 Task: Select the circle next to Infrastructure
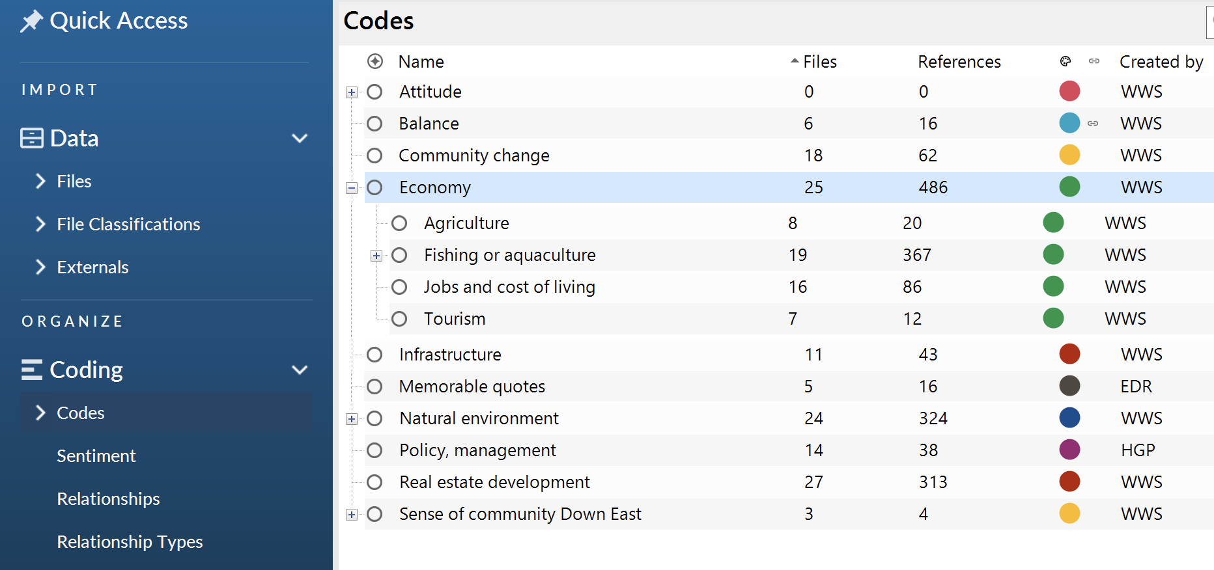[374, 355]
